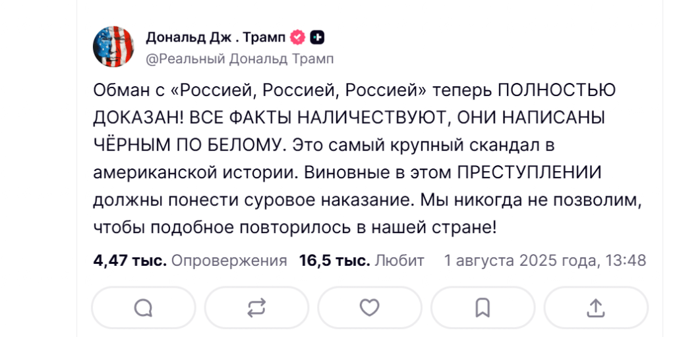Bookmark this post
Viewport: 675px width, 337px height.
point(483,308)
